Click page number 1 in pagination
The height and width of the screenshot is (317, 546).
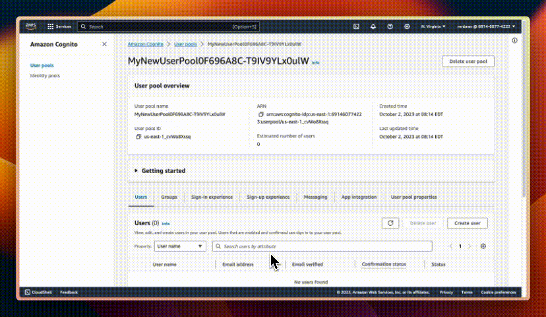click(x=460, y=246)
